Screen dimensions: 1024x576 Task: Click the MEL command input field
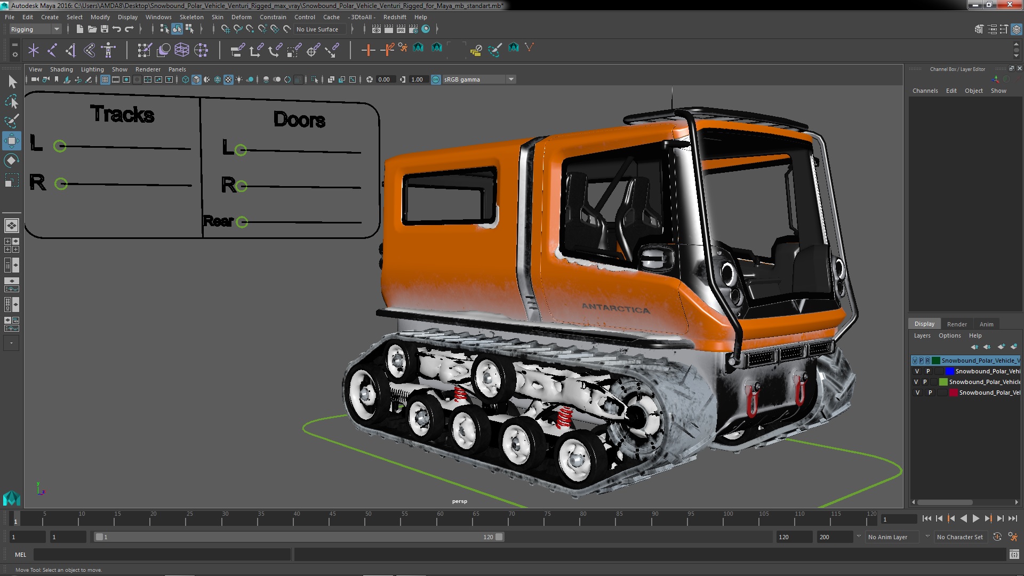[162, 555]
